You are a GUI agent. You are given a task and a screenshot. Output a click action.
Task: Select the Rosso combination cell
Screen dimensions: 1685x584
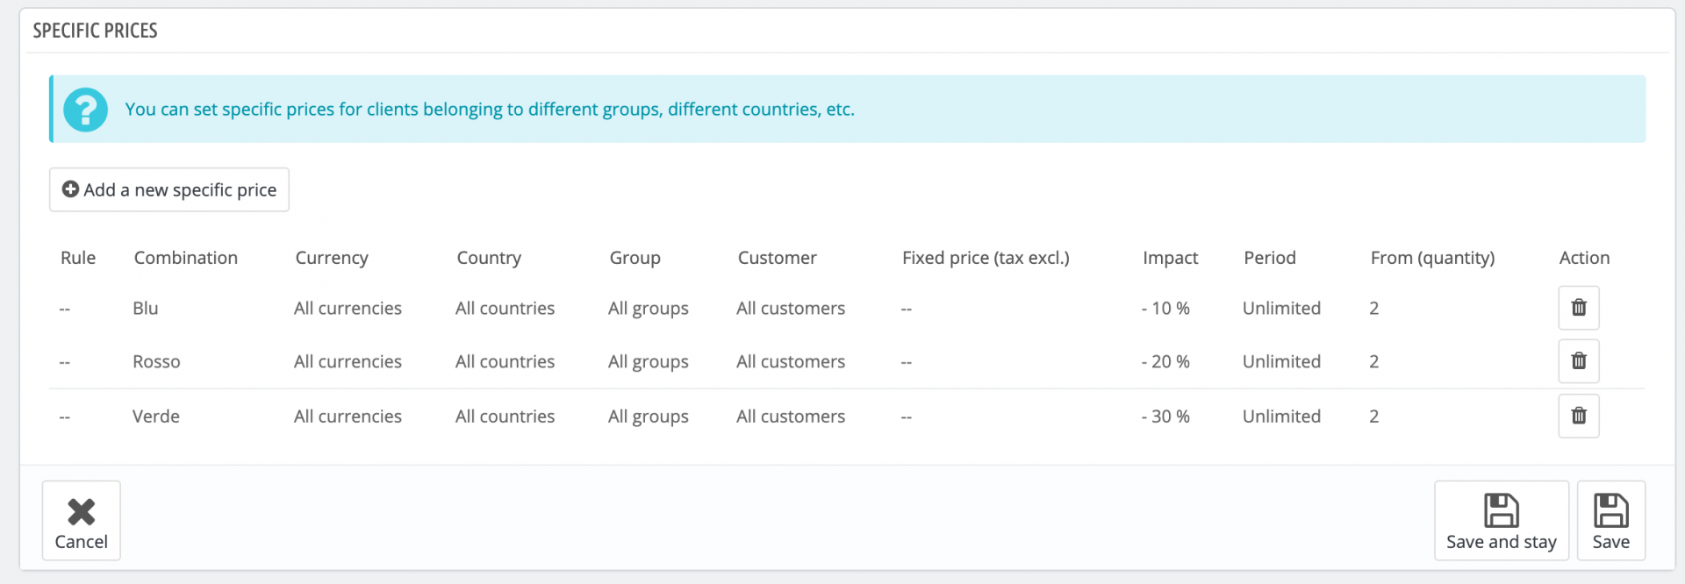[156, 362]
